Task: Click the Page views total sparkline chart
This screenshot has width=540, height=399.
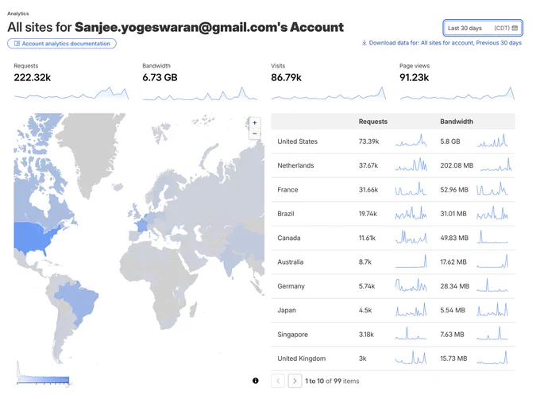Action: 457,93
